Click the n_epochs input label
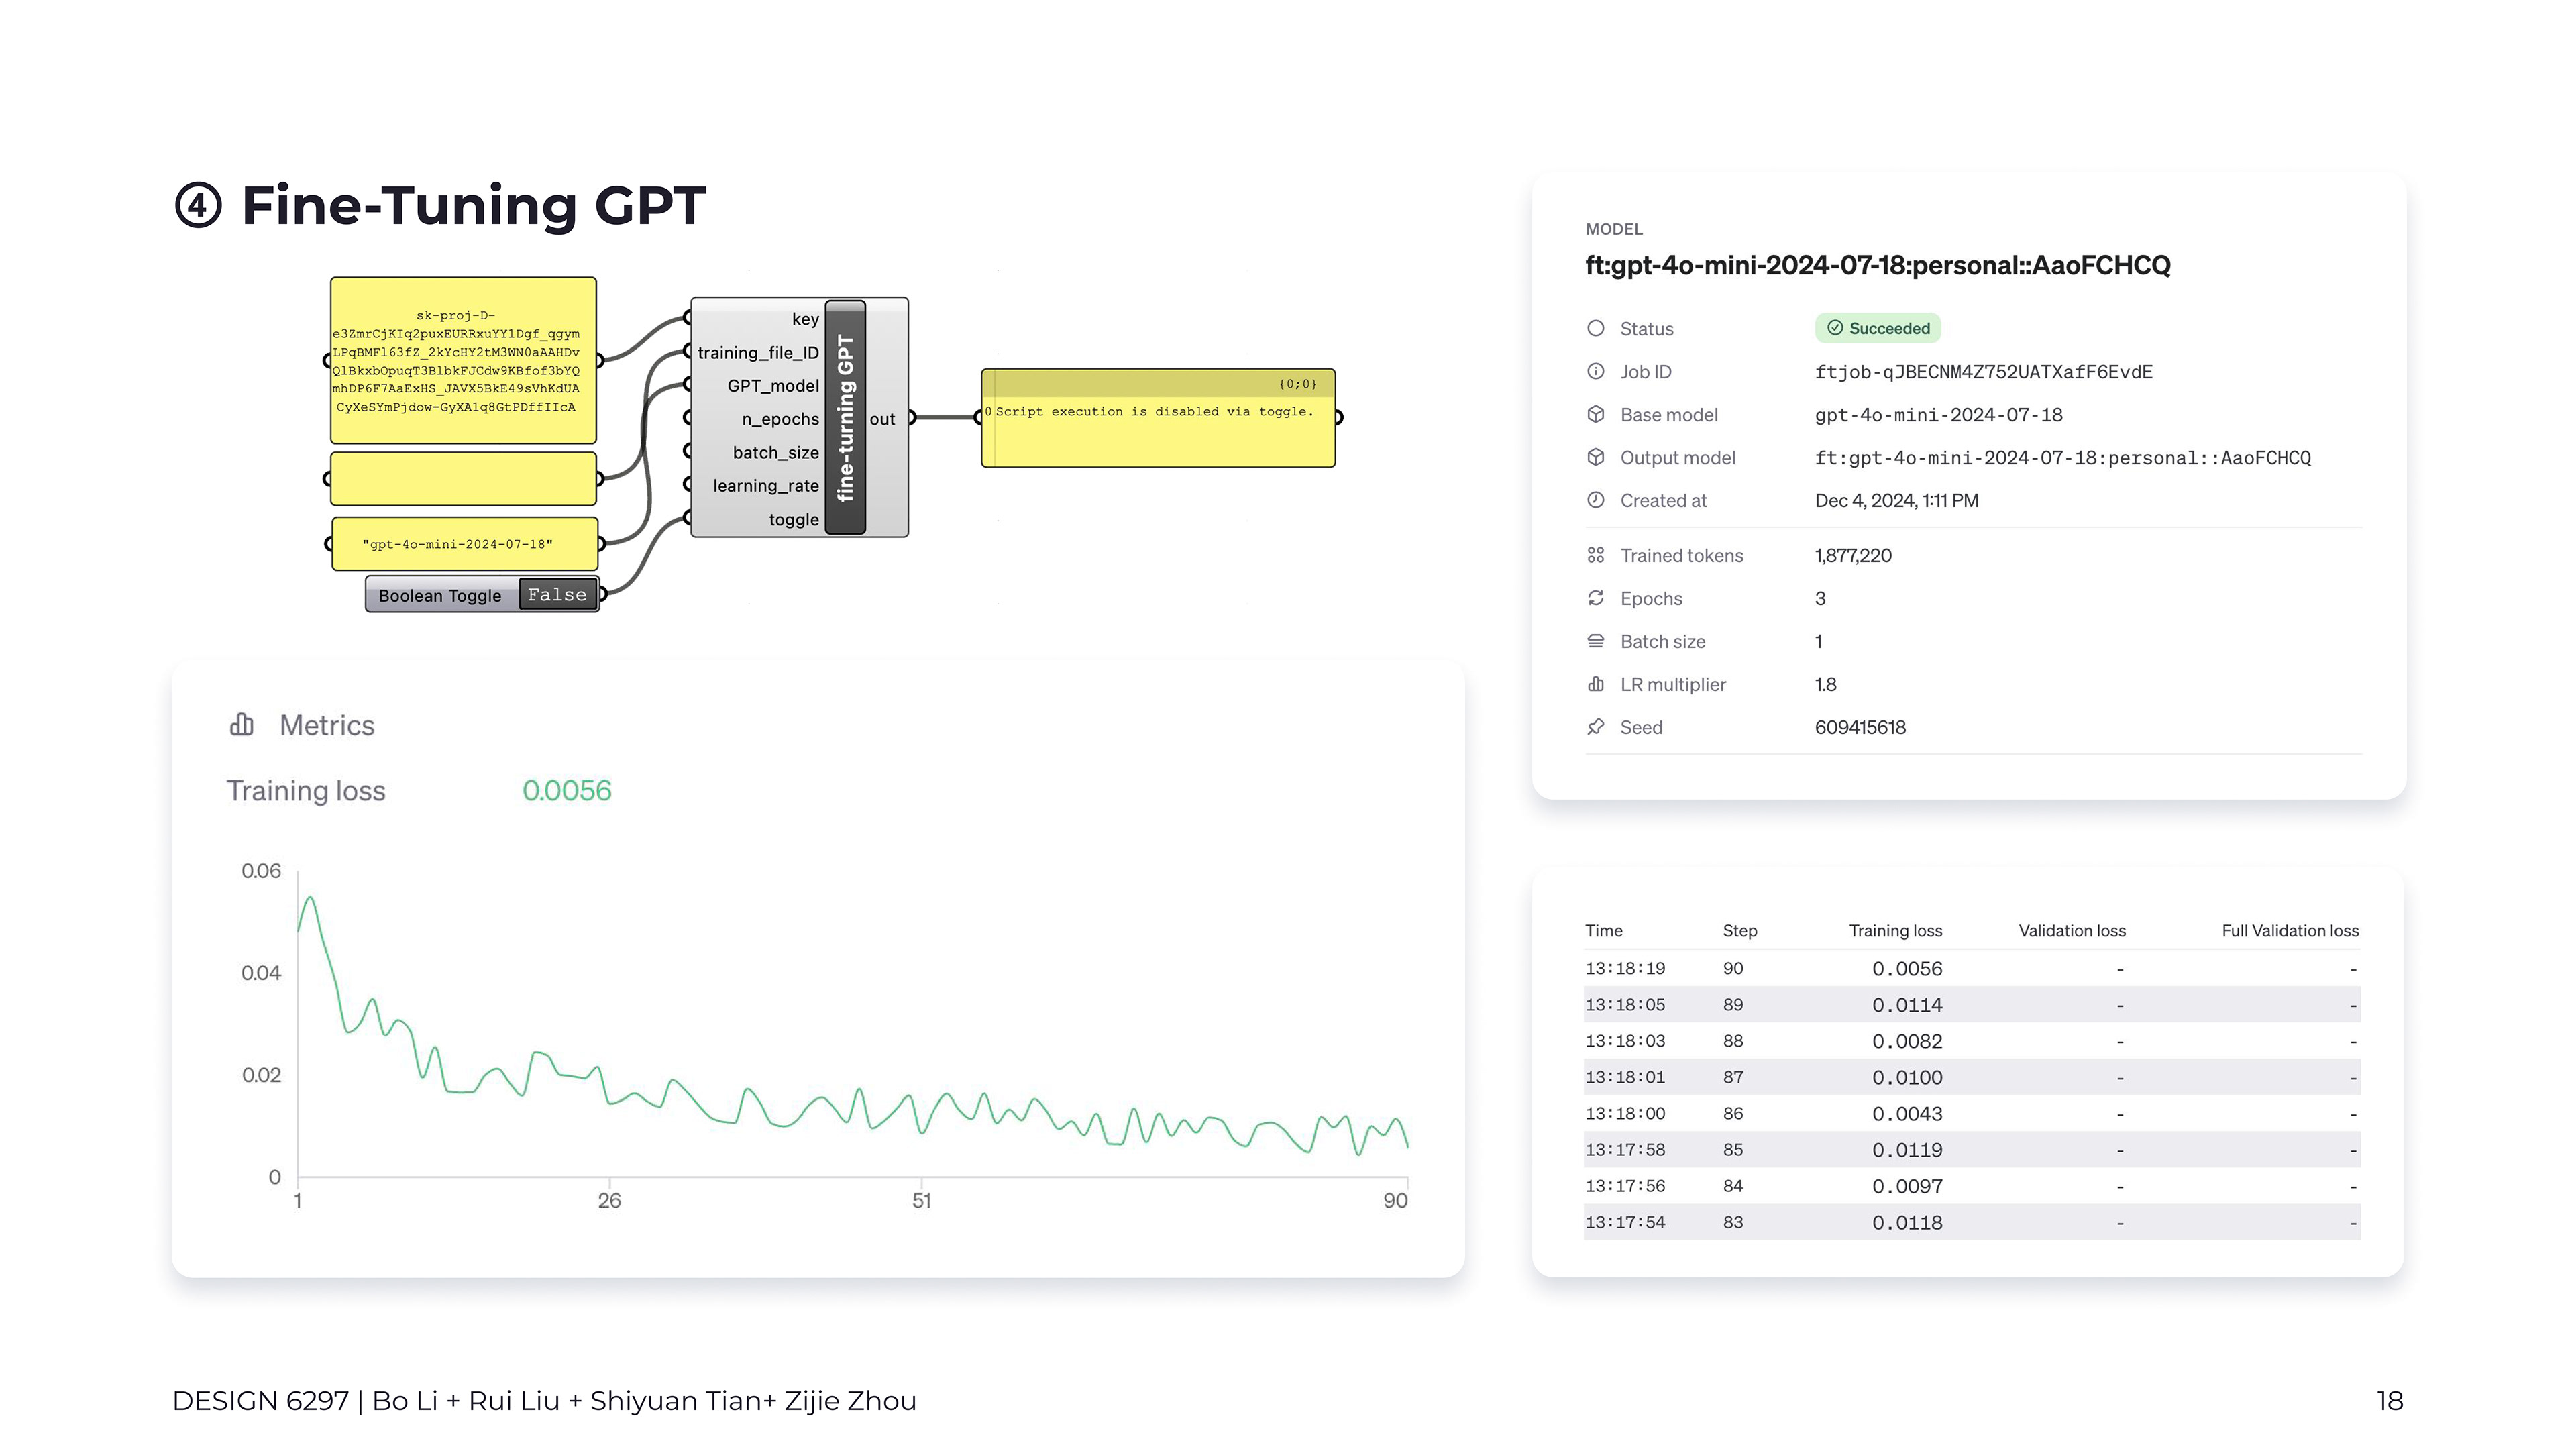The width and height of the screenshot is (2576, 1449). tap(780, 419)
